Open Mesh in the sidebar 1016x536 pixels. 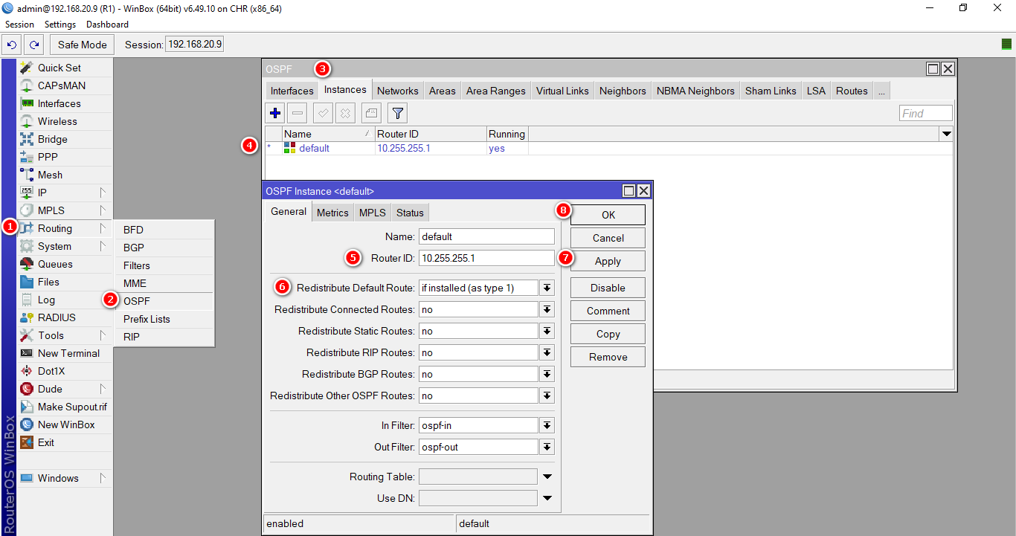pyautogui.click(x=65, y=175)
